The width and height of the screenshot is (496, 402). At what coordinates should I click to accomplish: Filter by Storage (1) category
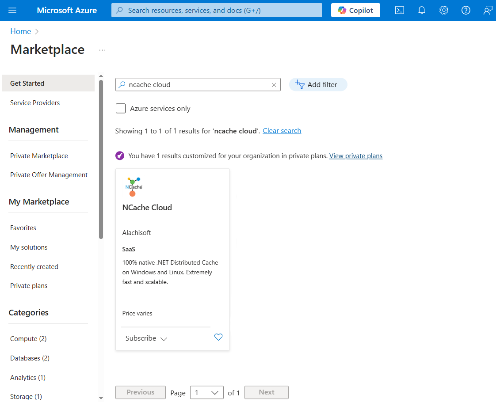click(26, 397)
